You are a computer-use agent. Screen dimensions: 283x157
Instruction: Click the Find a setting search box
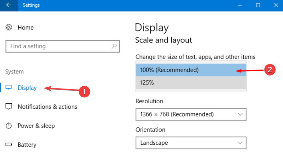[58, 46]
